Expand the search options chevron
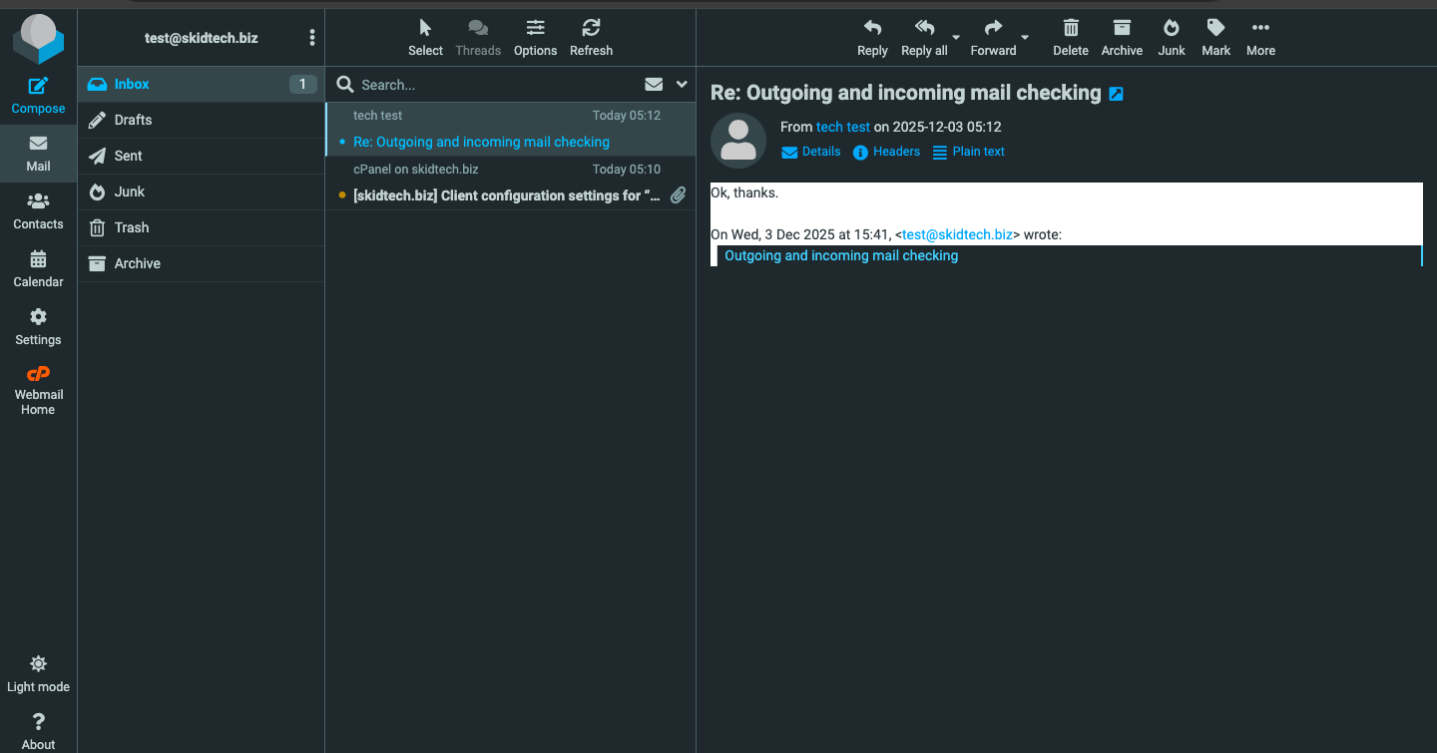Viewport: 1437px width, 753px height. coord(683,85)
